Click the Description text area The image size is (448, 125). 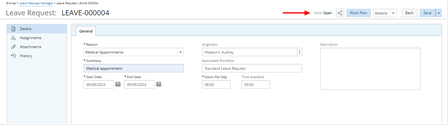tap(370, 69)
